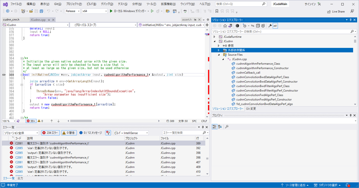Open the Live Share button
The width and height of the screenshot is (359, 188).
click(x=336, y=11)
